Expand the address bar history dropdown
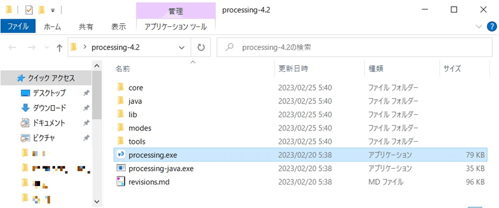Screen dimensions: 499x208 click(x=182, y=48)
